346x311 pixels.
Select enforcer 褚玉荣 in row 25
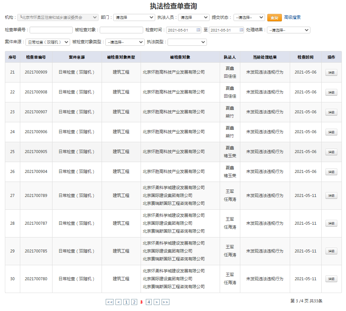[x=230, y=156]
